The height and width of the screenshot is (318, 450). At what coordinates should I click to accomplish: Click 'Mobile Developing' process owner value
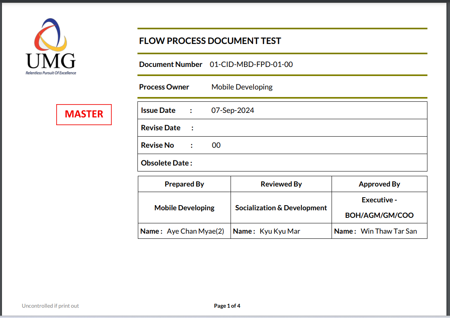242,87
